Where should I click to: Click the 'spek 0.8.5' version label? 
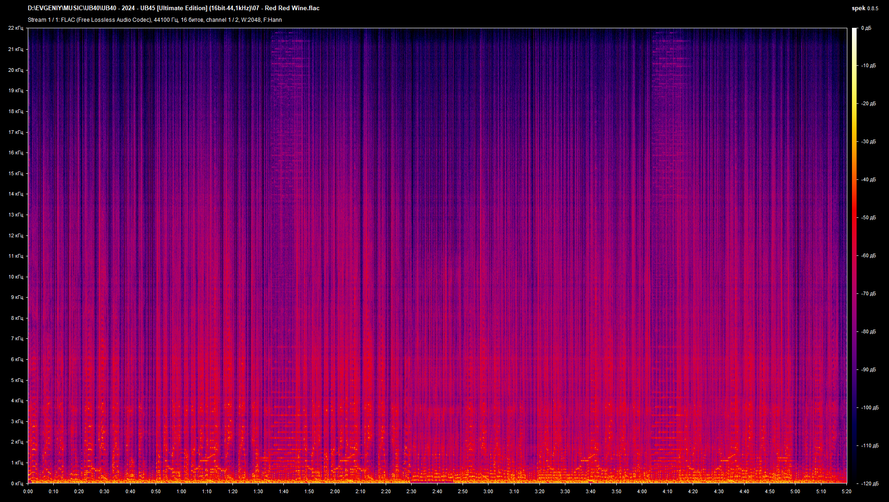(x=865, y=8)
